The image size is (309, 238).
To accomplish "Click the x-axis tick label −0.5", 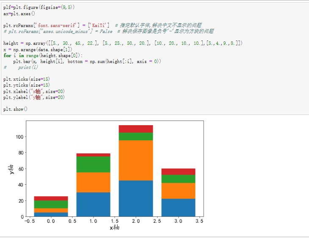I will click(x=30, y=221).
